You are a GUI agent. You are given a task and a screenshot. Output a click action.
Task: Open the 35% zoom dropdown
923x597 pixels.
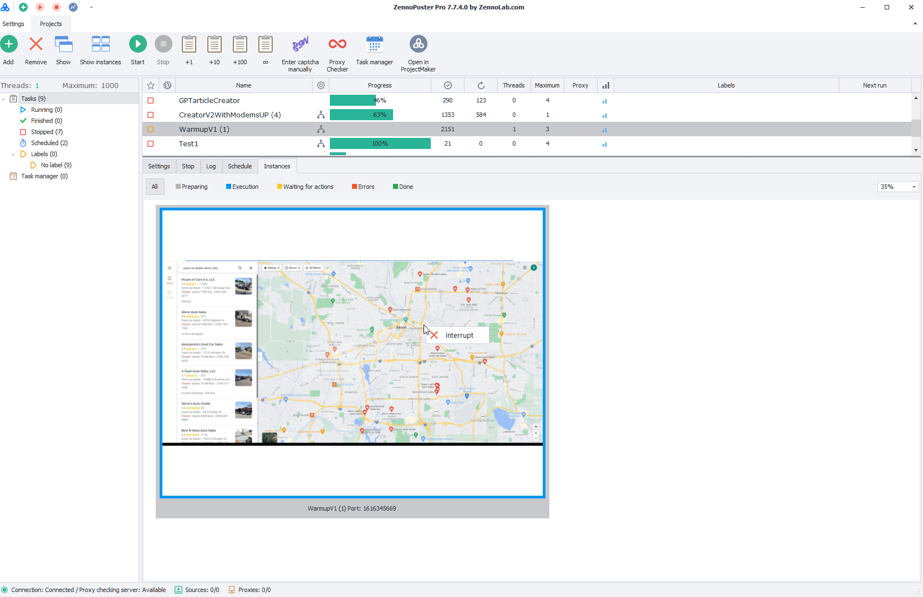point(898,187)
